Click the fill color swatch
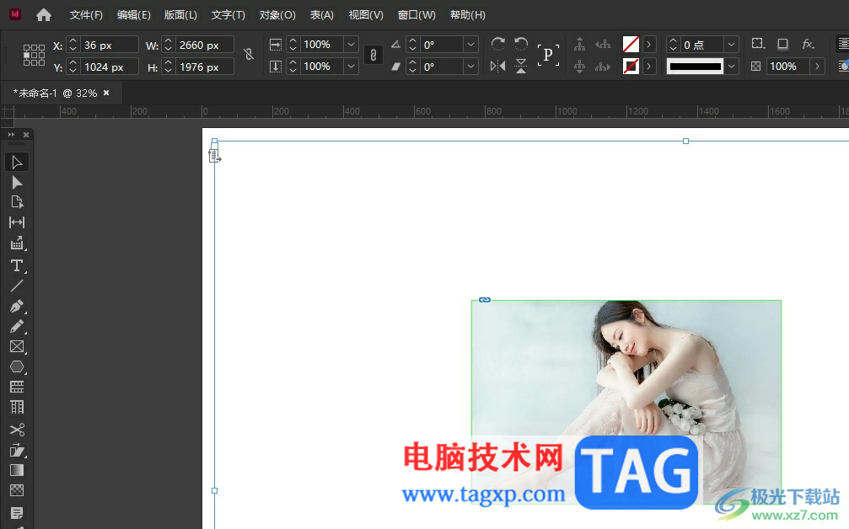The height and width of the screenshot is (529, 849). click(631, 44)
